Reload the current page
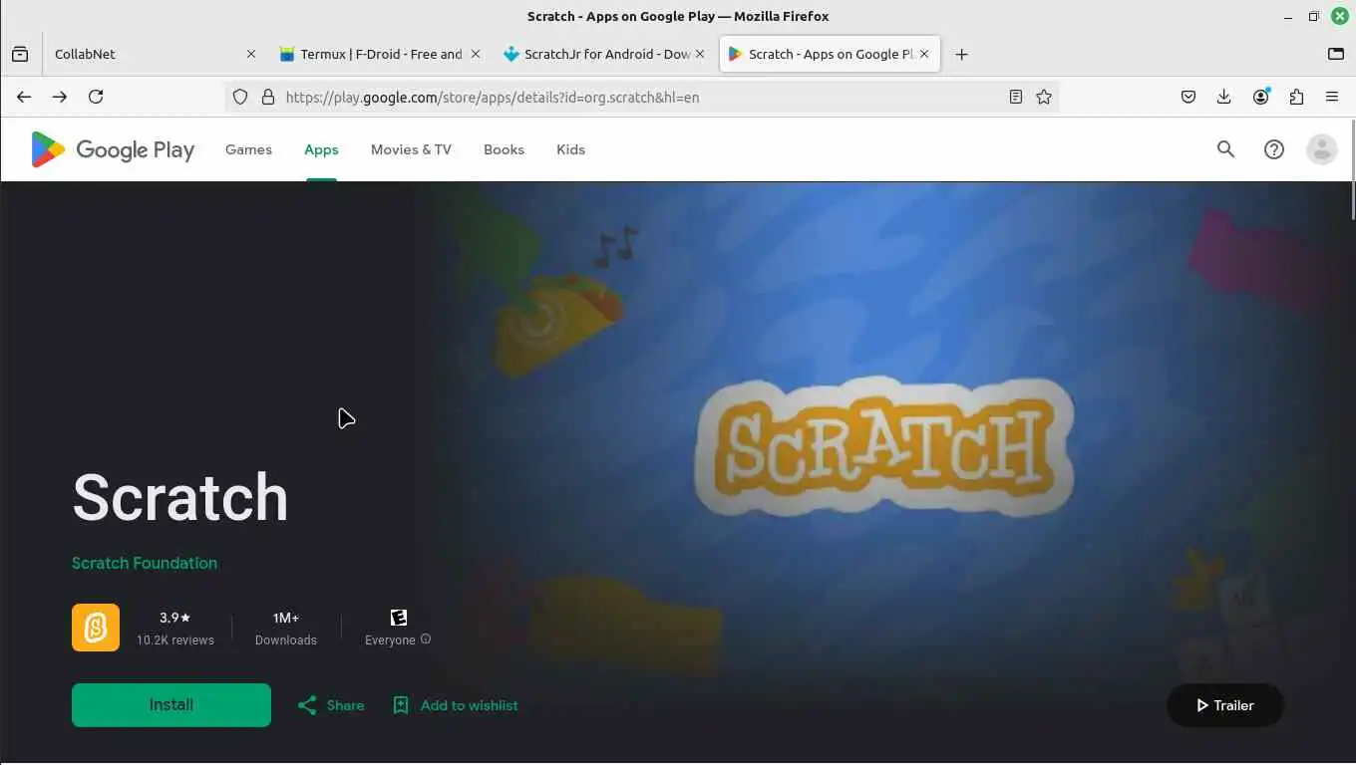The height and width of the screenshot is (765, 1356). 96,97
